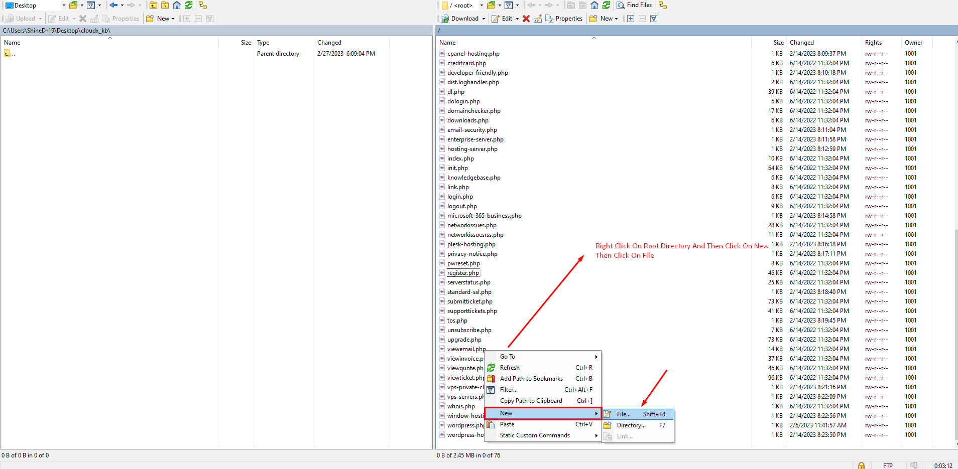Choose File... from the New submenu

click(624, 414)
